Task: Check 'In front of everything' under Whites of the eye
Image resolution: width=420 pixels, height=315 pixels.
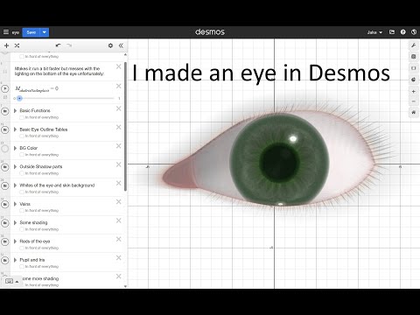Action: pos(22,192)
